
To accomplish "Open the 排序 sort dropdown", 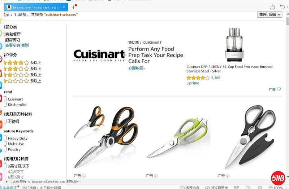I will click(269, 14).
